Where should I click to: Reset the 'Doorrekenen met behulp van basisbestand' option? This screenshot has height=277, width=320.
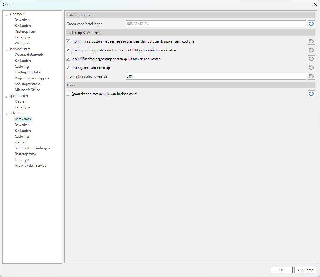(311, 94)
